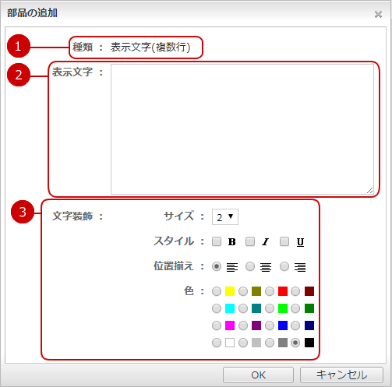Click the underline U style icon
This screenshot has width=392, height=387.
point(300,242)
